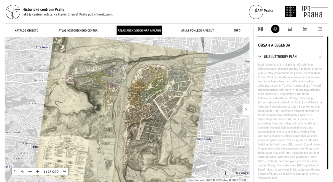Click the warning triangle icon

[22, 172]
